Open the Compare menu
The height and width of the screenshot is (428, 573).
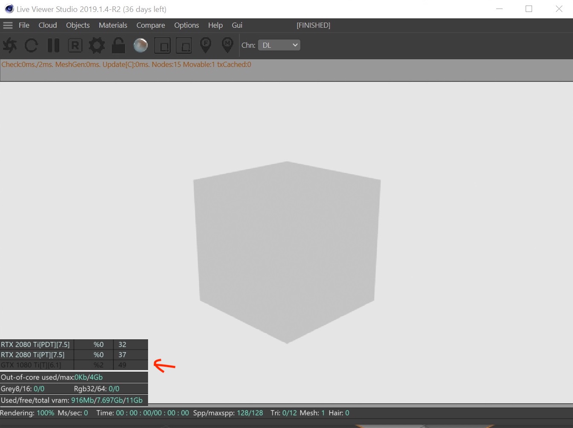pos(151,25)
